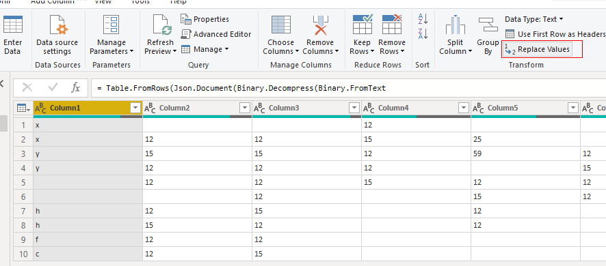This screenshot has width=606, height=266.
Task: Open query Properties
Action: coord(205,19)
